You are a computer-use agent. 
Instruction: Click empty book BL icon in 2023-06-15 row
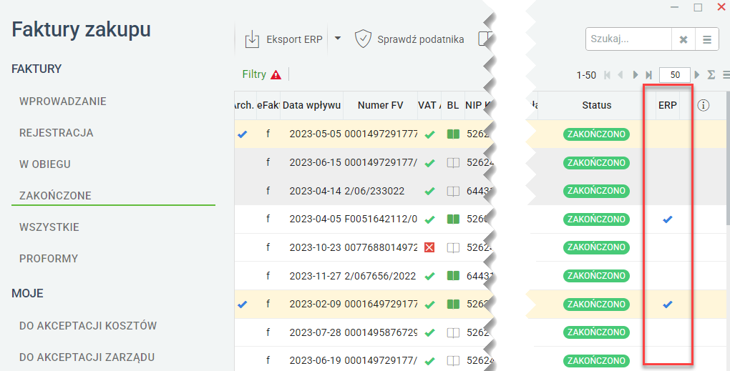[453, 163]
